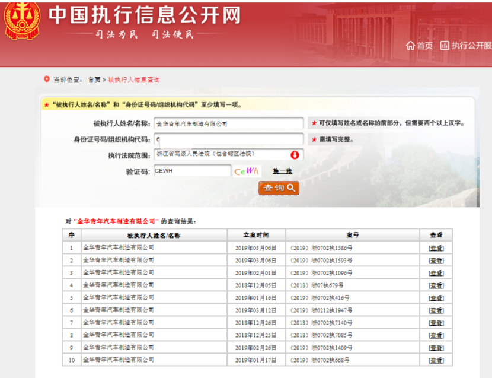This screenshot has height=378, width=492.
Task: Click red arrow in court range field
Action: (x=295, y=155)
